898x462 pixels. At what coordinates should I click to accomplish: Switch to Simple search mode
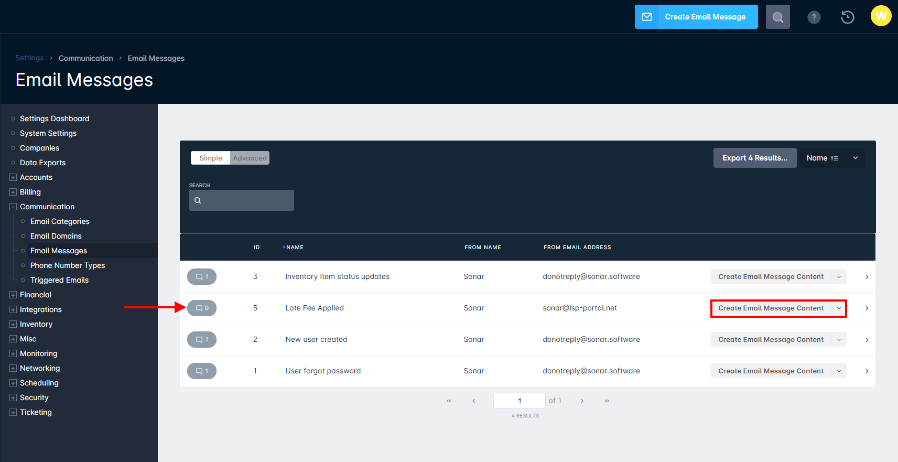211,158
